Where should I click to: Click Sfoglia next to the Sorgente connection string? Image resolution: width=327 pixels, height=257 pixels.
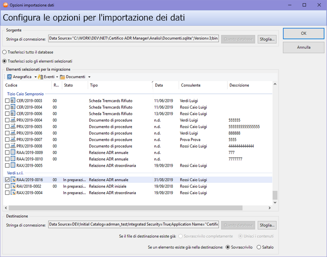pos(267,39)
